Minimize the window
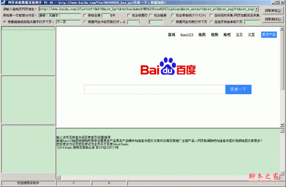The width and height of the screenshot is (286, 187). tap(273, 2)
